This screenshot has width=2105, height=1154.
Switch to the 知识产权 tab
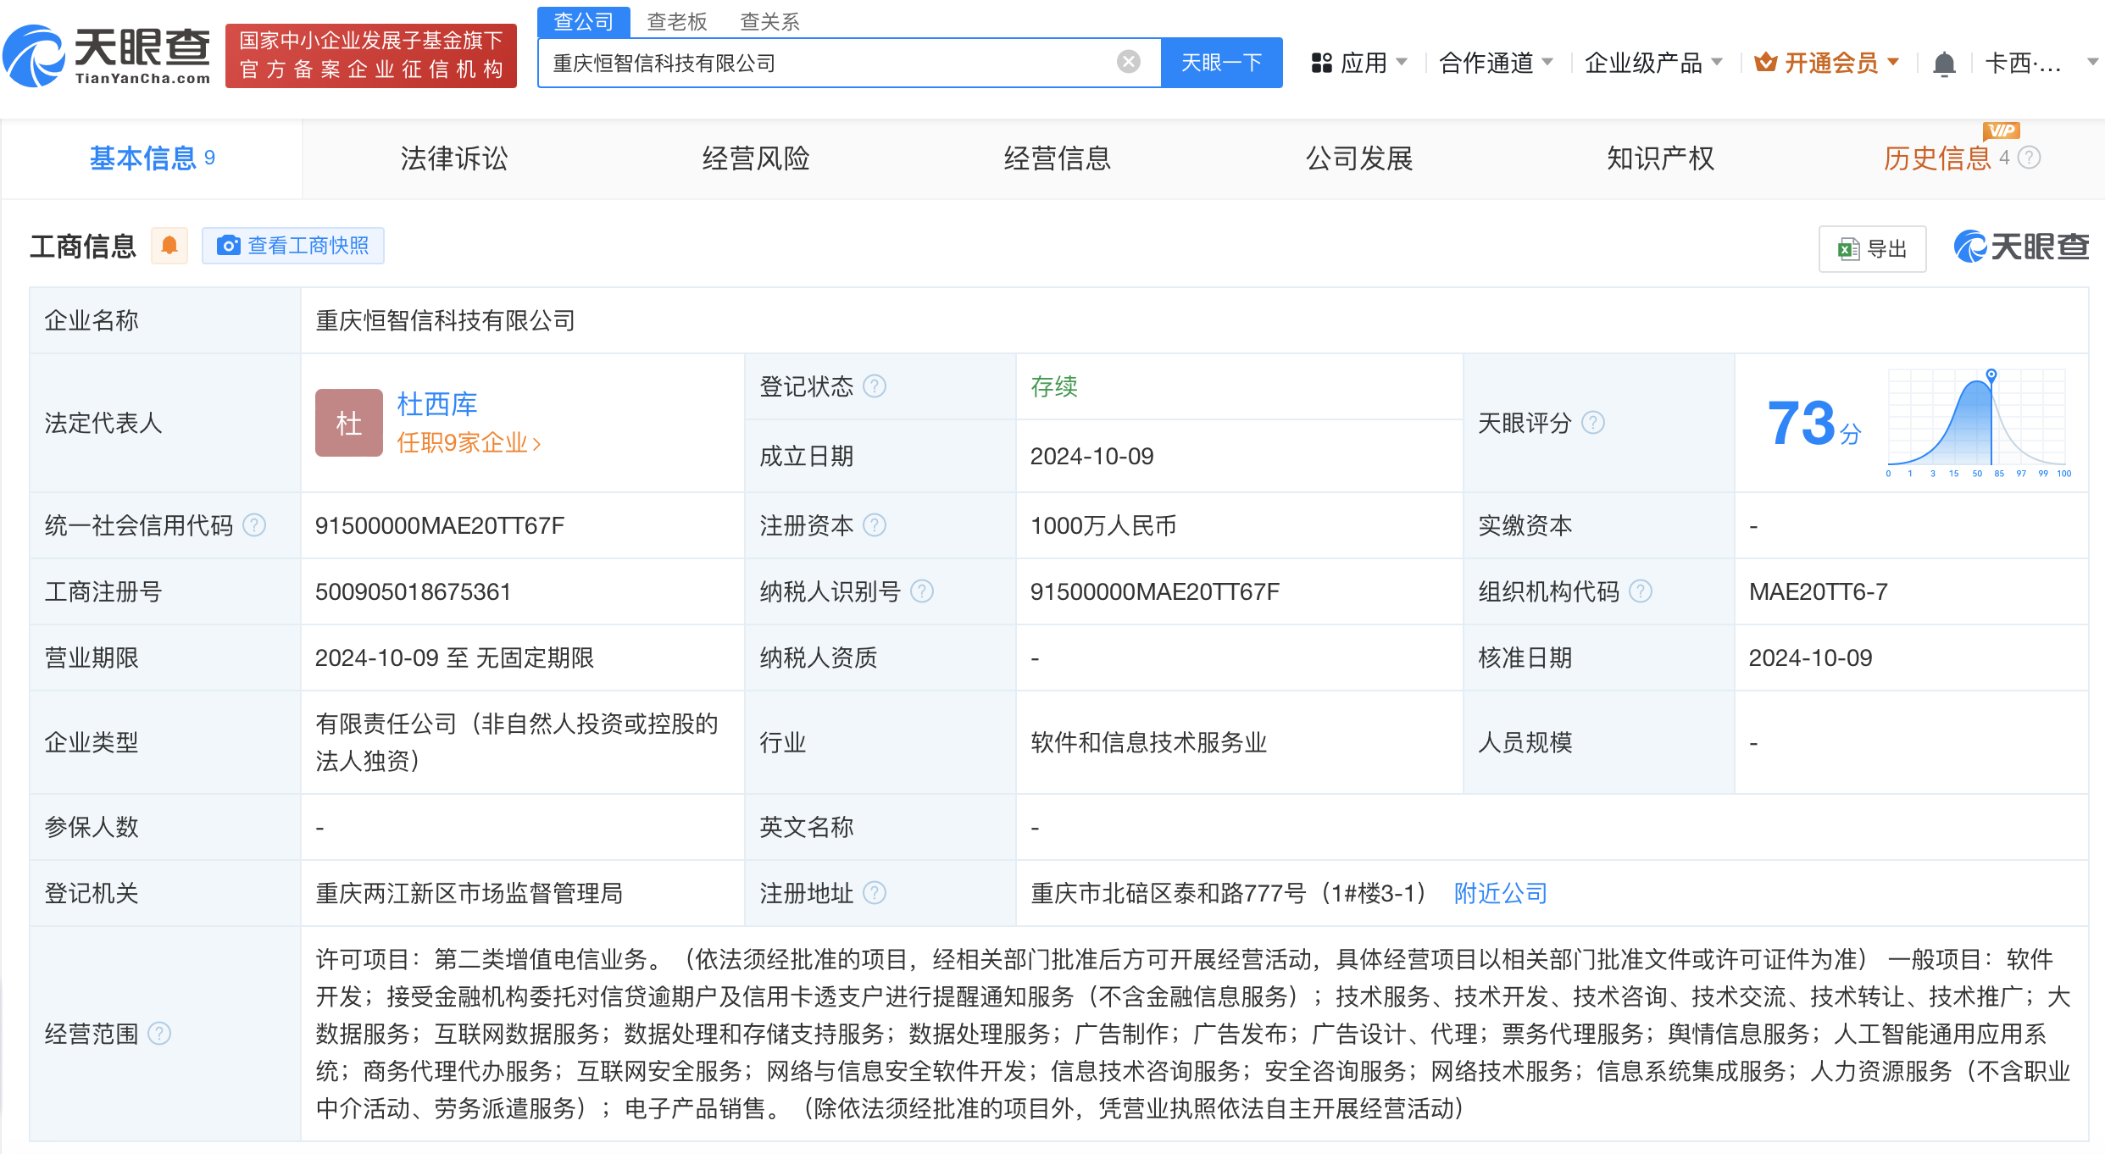[x=1659, y=158]
